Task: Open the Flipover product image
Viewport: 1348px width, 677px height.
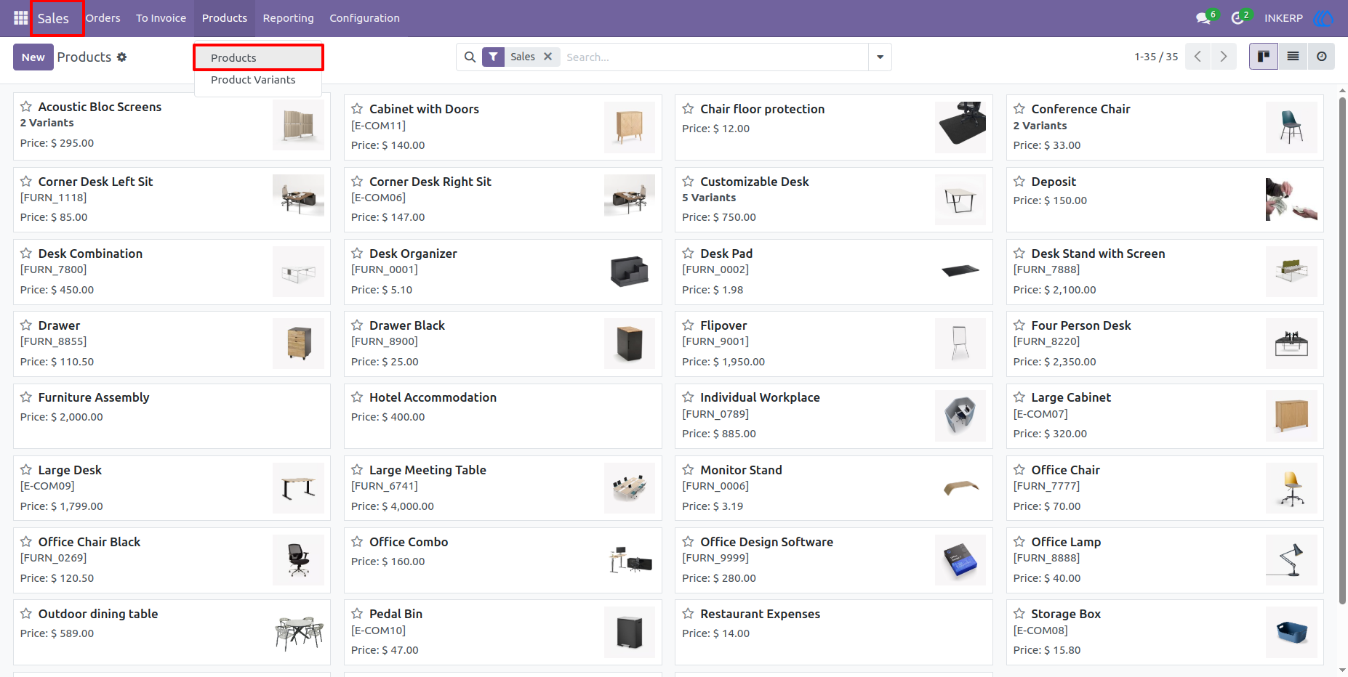Action: [x=960, y=344]
